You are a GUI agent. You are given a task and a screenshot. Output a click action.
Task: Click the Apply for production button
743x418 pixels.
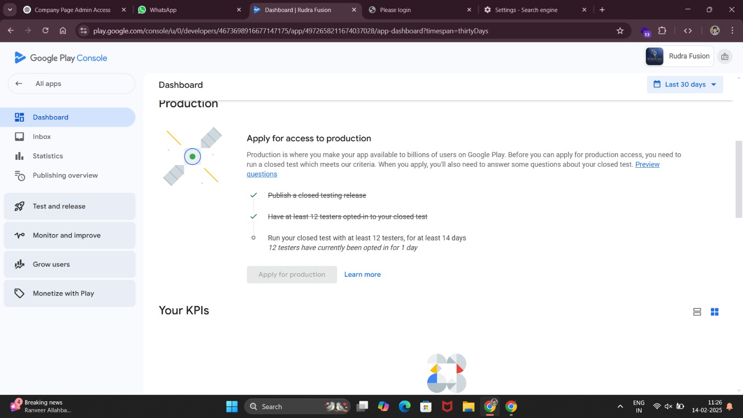pos(292,274)
